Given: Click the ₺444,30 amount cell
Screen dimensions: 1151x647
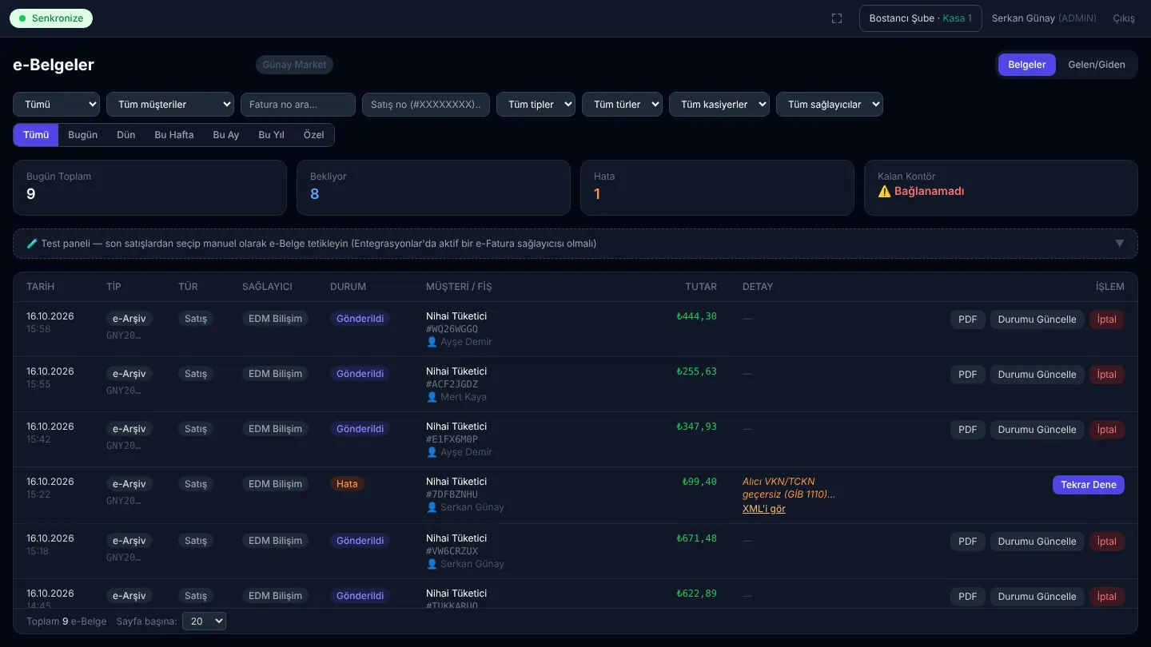Looking at the screenshot, I should pos(697,316).
